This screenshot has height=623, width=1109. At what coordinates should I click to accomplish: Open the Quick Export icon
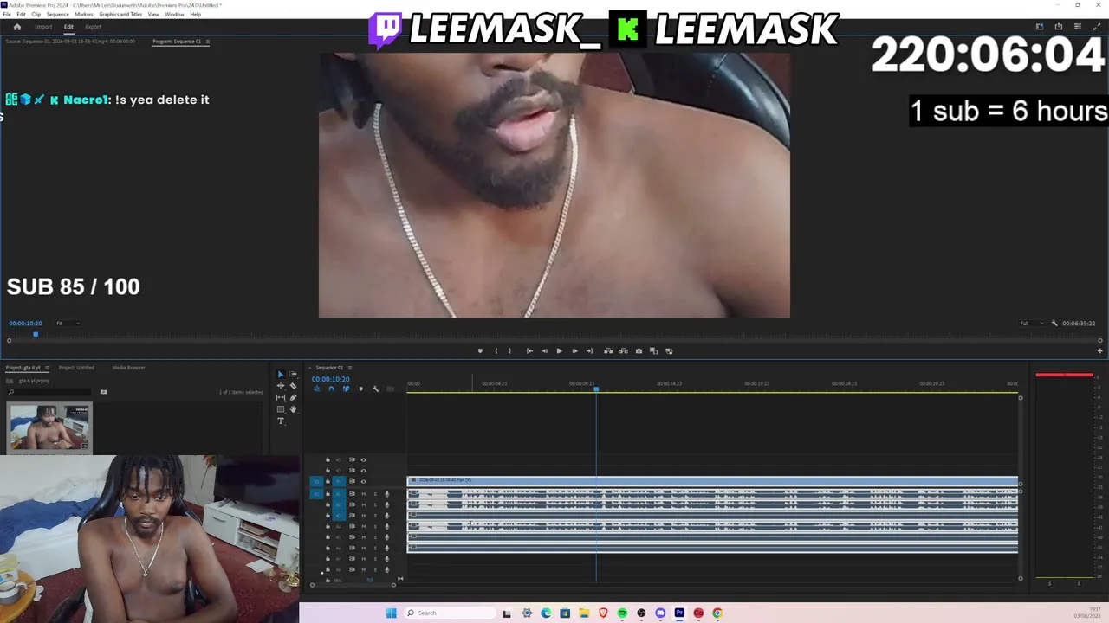click(x=1058, y=27)
